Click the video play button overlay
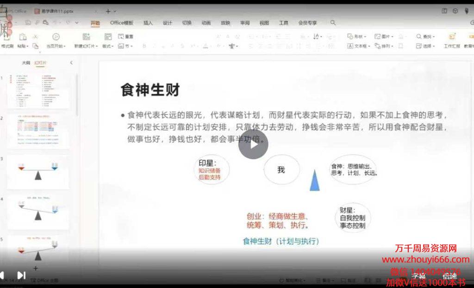This screenshot has height=288, width=474. 253,144
